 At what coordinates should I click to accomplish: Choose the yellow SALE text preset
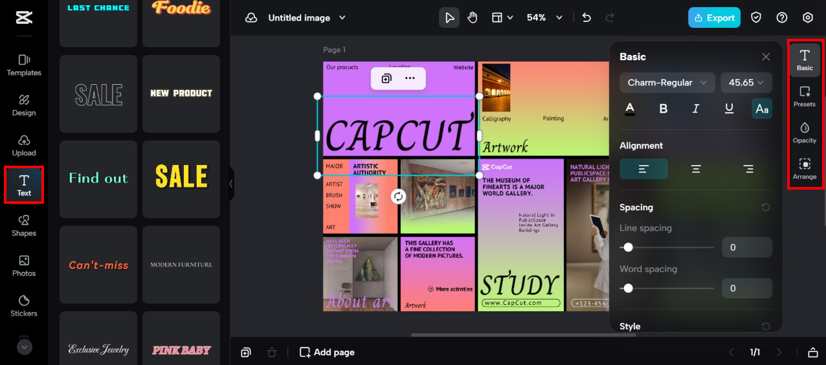(x=181, y=179)
